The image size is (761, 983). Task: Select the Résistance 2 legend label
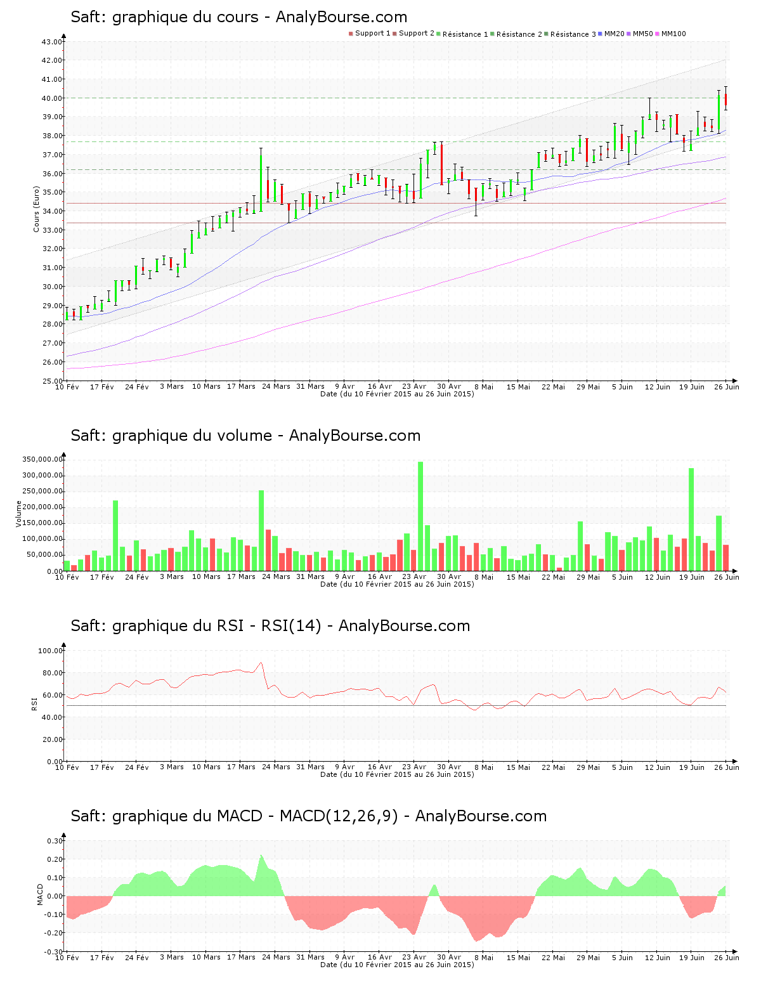pos(519,34)
